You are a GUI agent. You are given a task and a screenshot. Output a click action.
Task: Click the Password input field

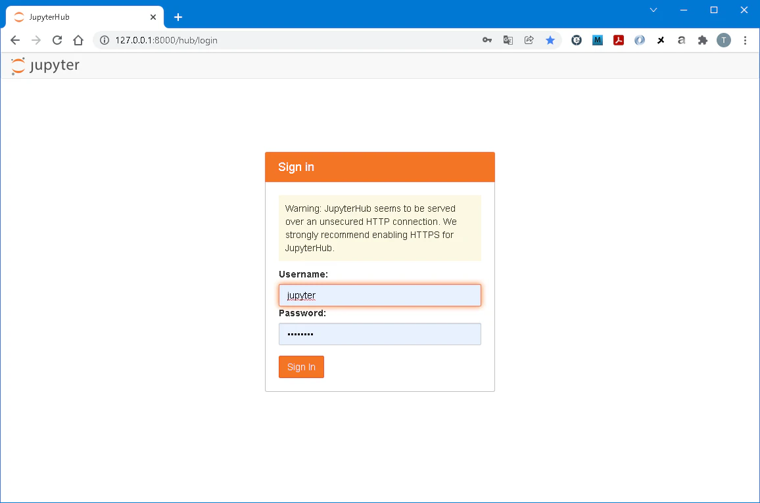click(x=379, y=334)
